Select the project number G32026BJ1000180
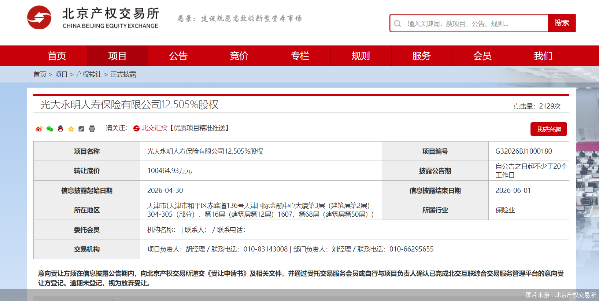Image resolution: width=599 pixels, height=301 pixels. [x=524, y=151]
